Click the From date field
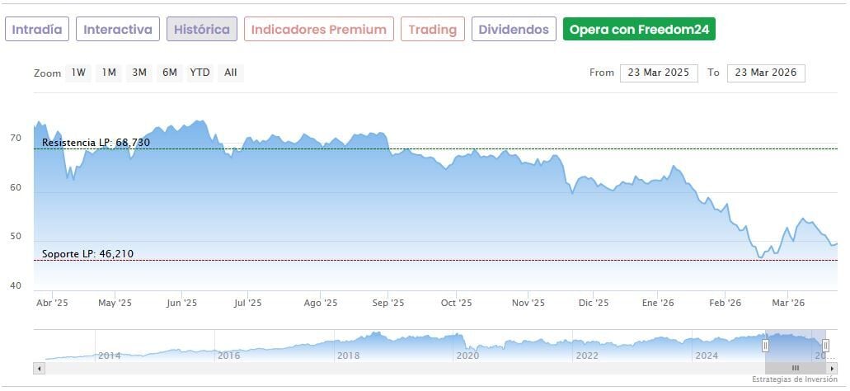850x391 pixels. (659, 73)
